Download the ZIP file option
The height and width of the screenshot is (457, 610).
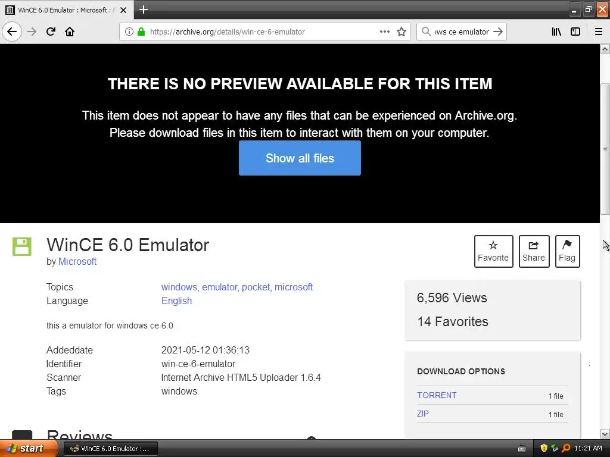click(x=423, y=414)
